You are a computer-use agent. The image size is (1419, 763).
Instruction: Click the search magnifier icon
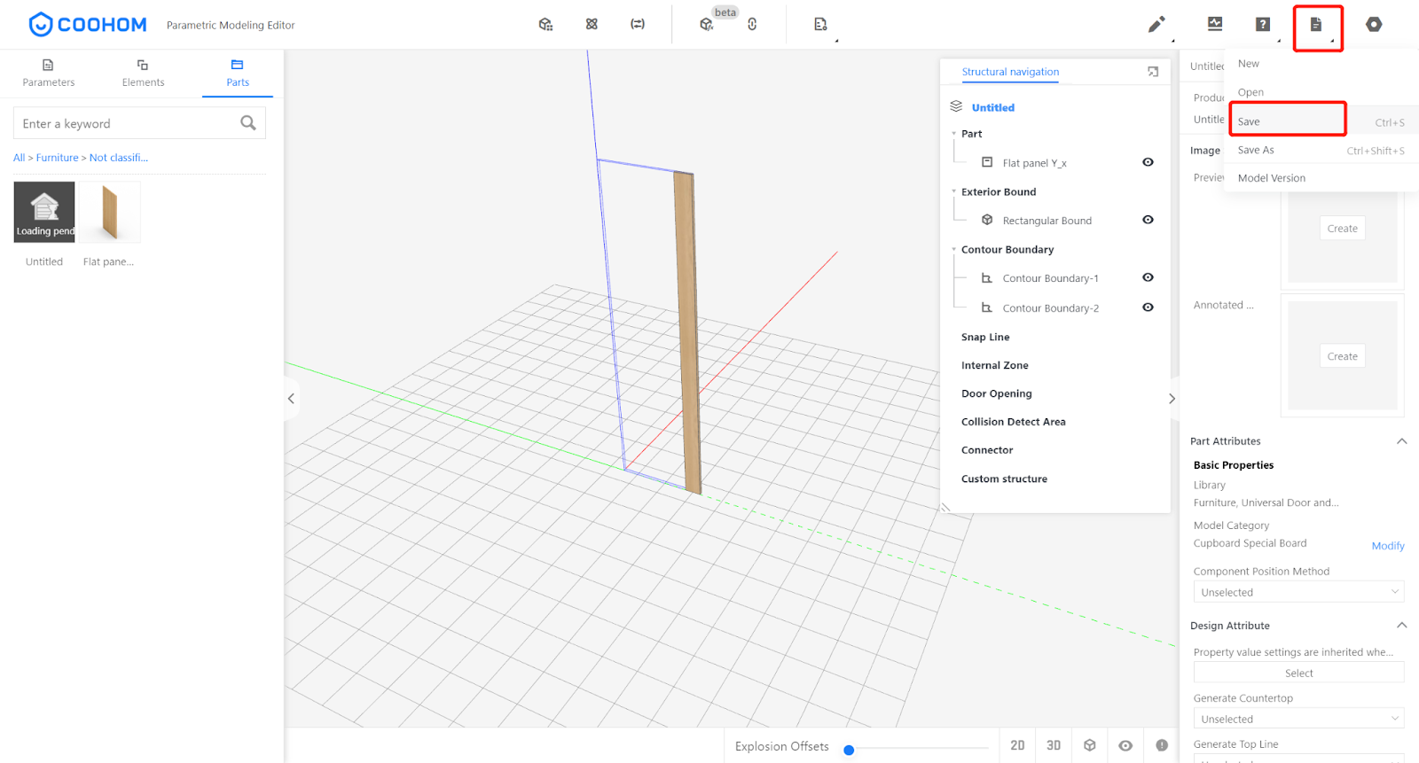pyautogui.click(x=248, y=123)
